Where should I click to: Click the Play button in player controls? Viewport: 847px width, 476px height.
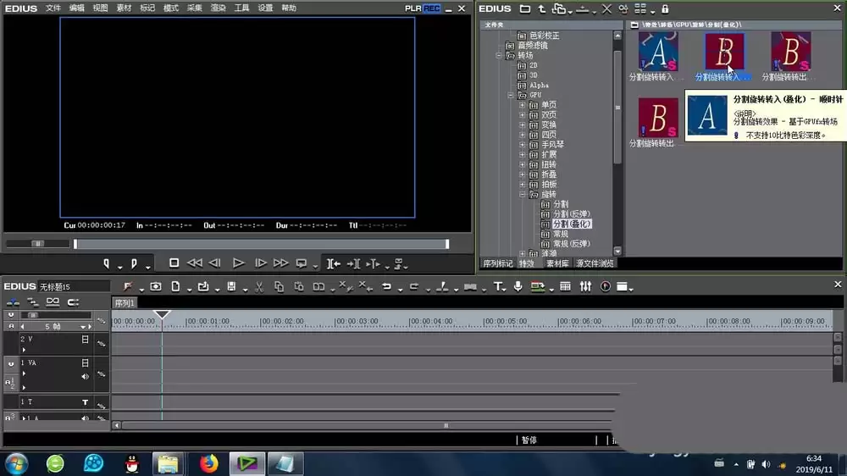click(238, 263)
